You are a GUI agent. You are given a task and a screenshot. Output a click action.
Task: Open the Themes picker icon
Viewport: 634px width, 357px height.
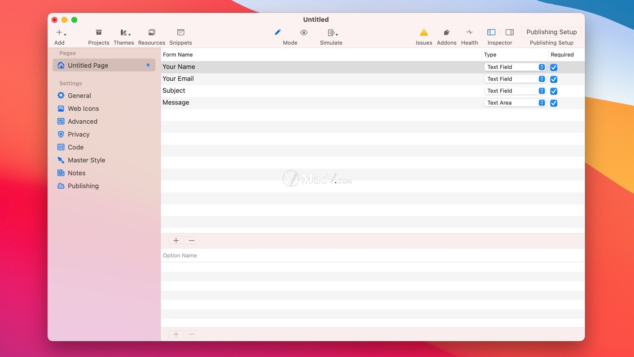tap(125, 32)
